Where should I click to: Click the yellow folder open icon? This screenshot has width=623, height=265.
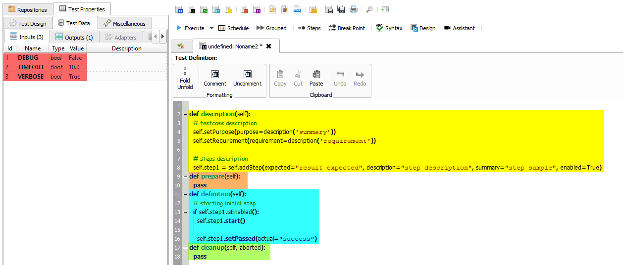313,9
